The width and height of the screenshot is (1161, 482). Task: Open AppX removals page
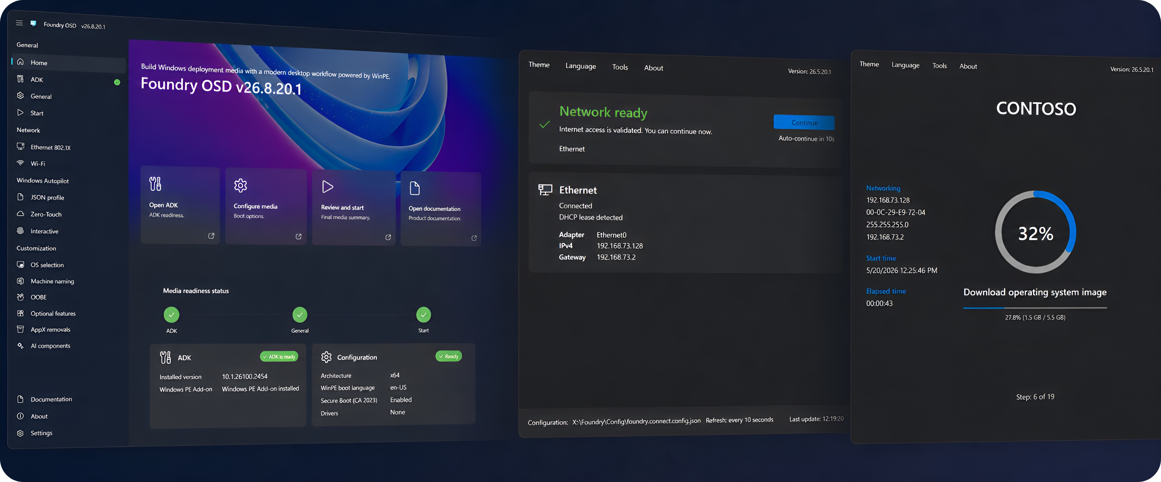pyautogui.click(x=69, y=330)
